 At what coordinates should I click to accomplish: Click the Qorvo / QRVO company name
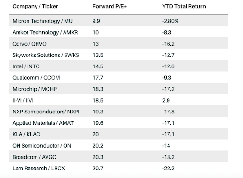(x=29, y=44)
